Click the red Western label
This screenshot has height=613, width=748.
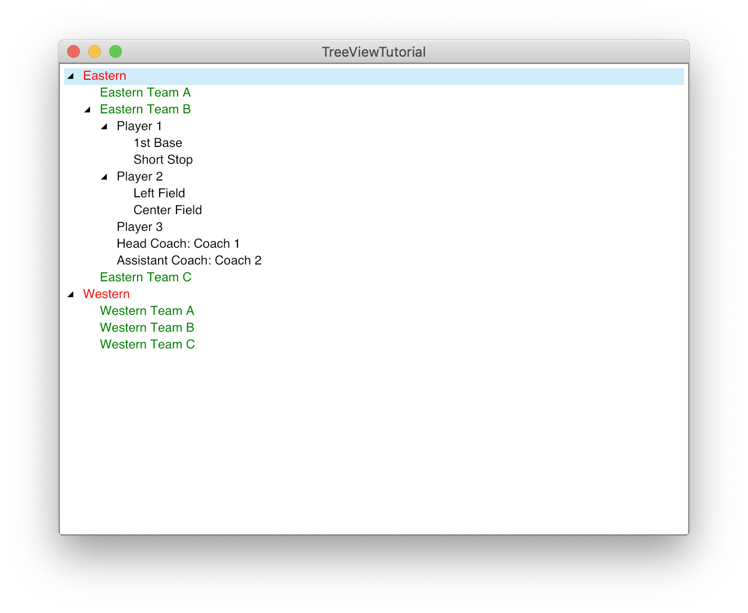coord(106,294)
